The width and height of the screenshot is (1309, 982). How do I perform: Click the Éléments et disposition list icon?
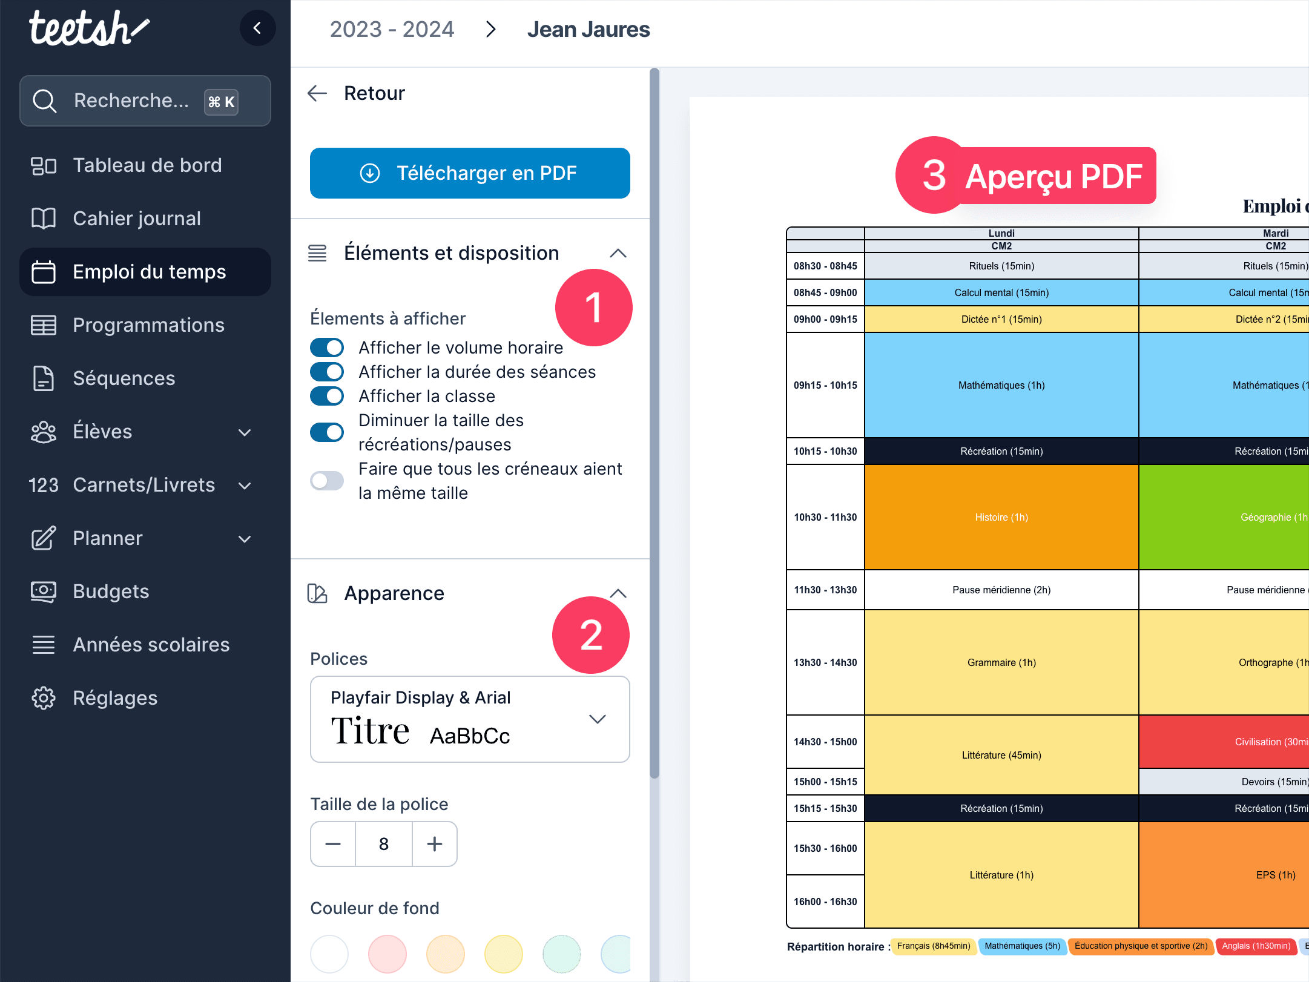click(x=317, y=253)
